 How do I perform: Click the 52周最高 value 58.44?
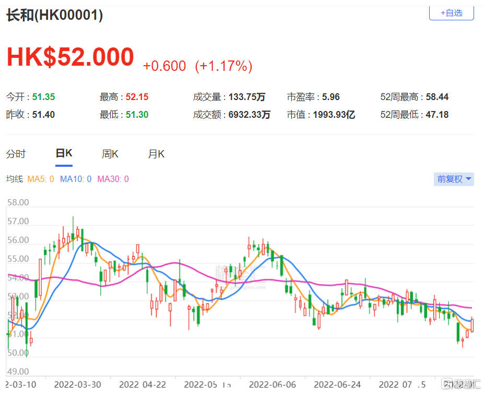(x=437, y=97)
